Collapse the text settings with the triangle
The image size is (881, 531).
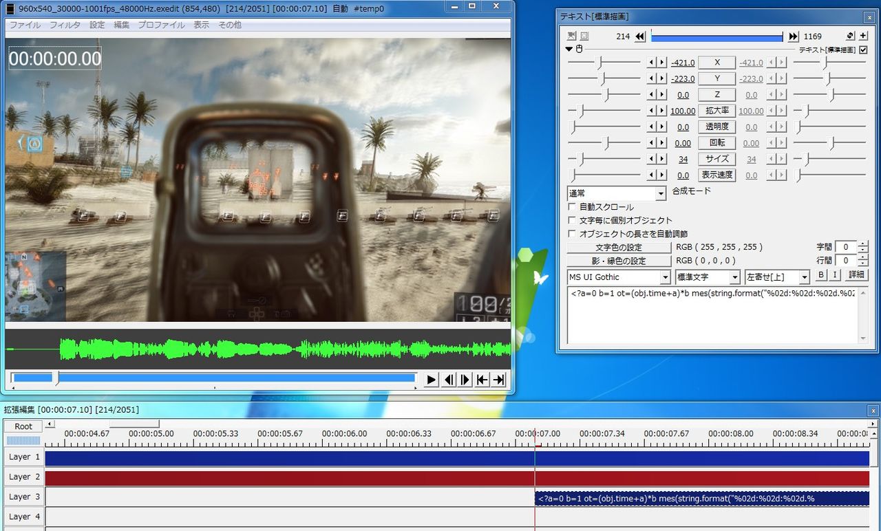tap(569, 50)
